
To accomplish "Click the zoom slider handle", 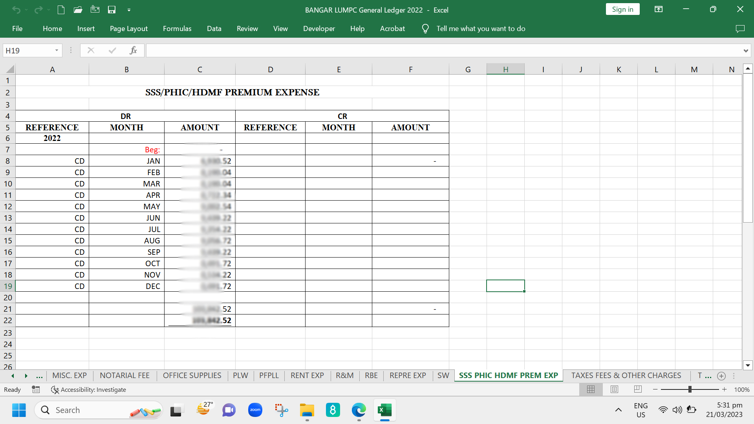I will [x=690, y=389].
